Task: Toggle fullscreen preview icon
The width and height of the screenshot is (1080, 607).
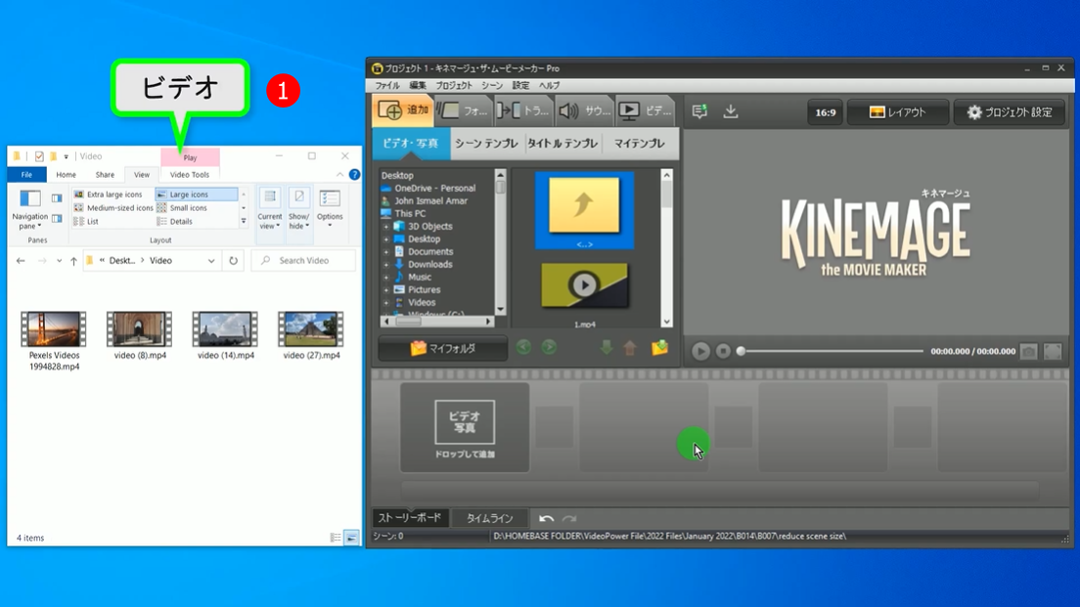Action: tap(1053, 351)
